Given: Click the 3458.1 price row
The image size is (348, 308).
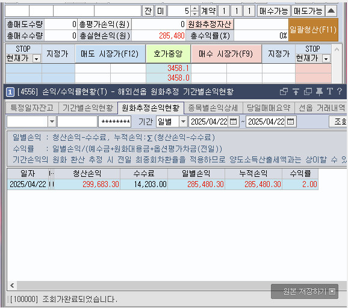Looking at the screenshot, I should (x=168, y=69).
